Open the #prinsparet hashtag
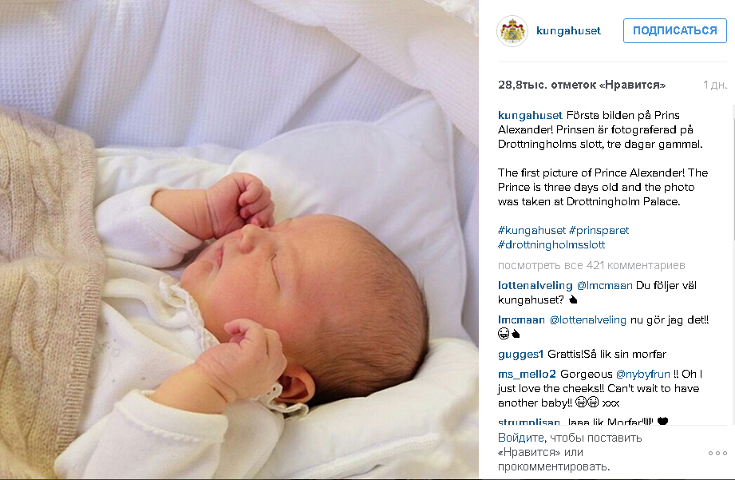 tap(599, 230)
